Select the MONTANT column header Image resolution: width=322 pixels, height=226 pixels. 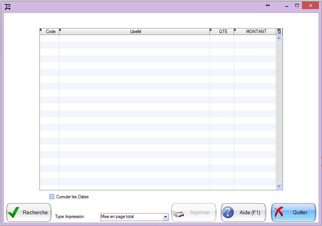coord(256,32)
